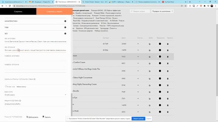Screen dimensions: 218x122
Task: Click the Скрыть link in sharing bar
Action: pyautogui.click(x=149, y=119)
